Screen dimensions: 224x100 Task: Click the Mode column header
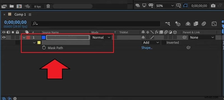pos(95,32)
